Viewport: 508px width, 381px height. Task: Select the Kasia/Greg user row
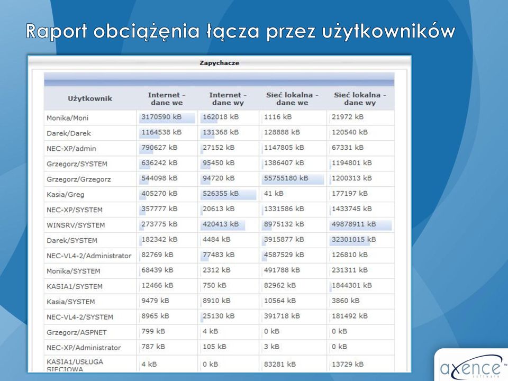(x=219, y=194)
